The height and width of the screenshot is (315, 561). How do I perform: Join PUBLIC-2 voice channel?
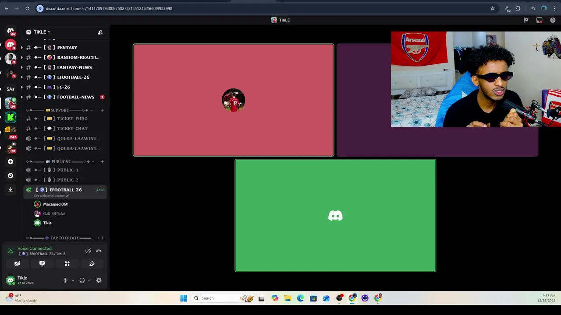[65, 180]
